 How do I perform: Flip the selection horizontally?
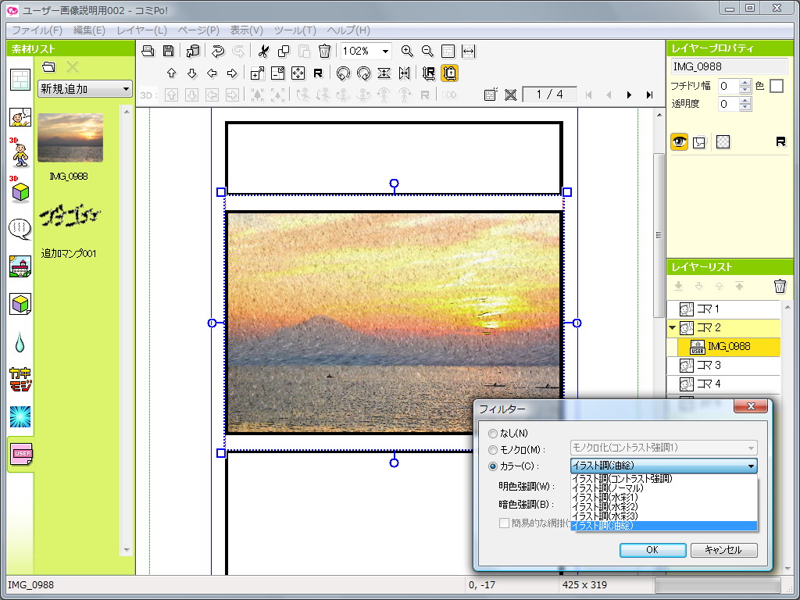[x=404, y=73]
